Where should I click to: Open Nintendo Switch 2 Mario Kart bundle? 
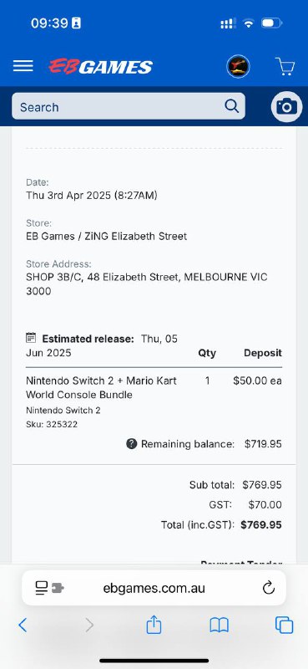[101, 387]
